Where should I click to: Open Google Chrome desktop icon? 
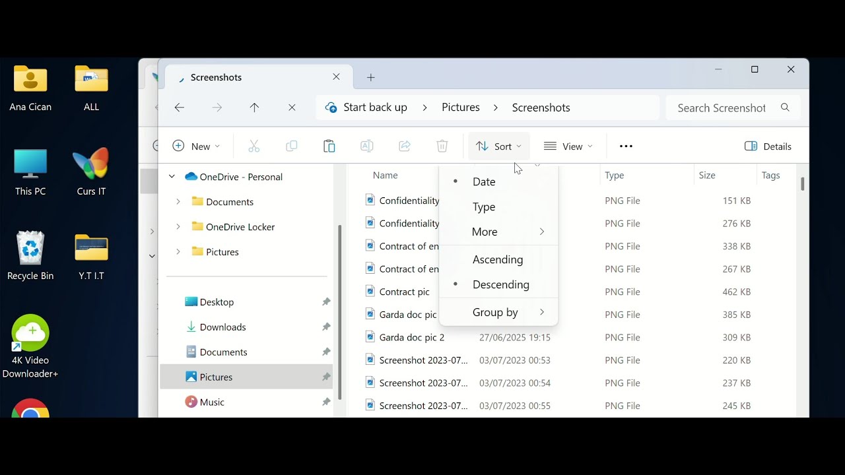coord(30,408)
